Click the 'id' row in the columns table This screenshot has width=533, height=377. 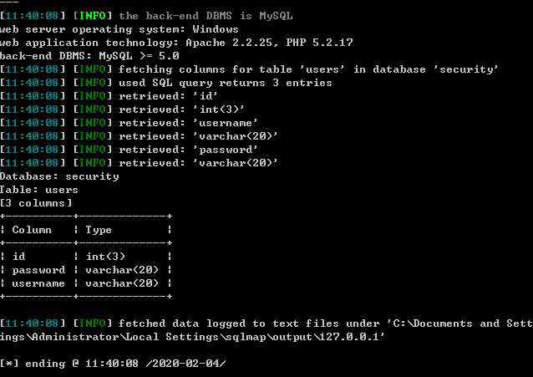pos(86,257)
